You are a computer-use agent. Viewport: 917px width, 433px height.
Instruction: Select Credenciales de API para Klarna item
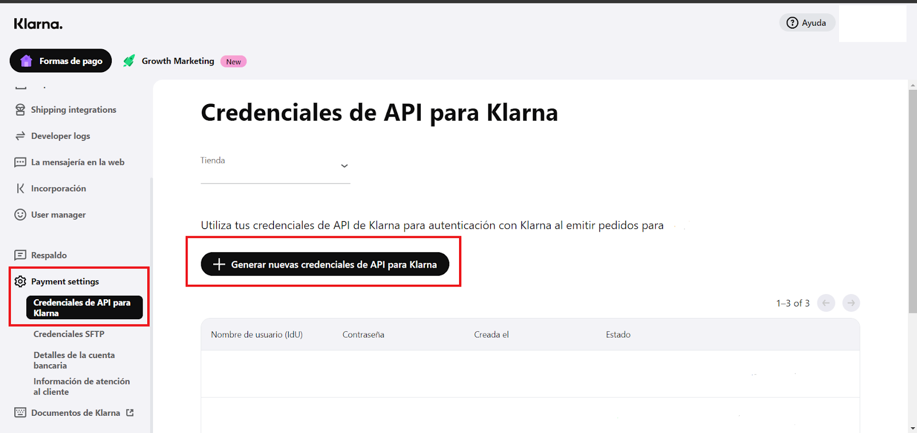(84, 307)
